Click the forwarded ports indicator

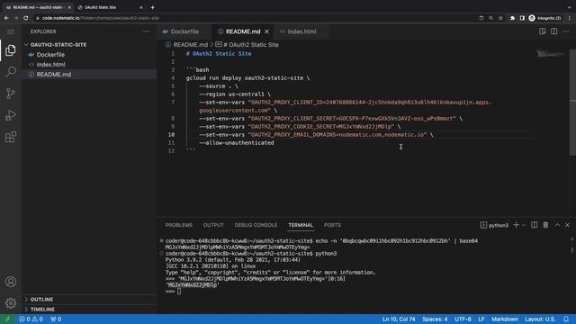coord(56,319)
